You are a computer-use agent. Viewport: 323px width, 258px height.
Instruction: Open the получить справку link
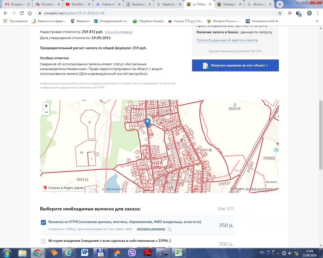point(119,32)
